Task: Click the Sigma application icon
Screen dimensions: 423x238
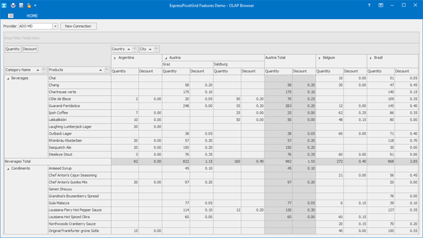Action: 4,5
